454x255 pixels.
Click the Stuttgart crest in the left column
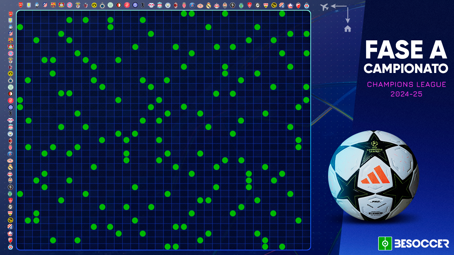(x=10, y=214)
